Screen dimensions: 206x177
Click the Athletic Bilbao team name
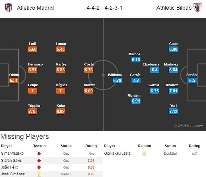[174, 8]
